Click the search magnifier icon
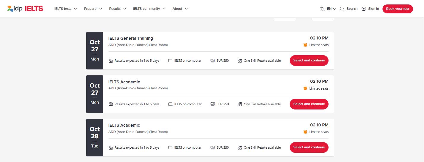424x162 pixels. click(x=342, y=9)
